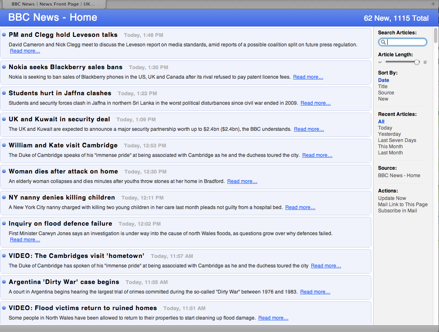This screenshot has width=439, height=332.
Task: Read more on Argentina Dirty War case
Action: pyautogui.click(x=315, y=292)
